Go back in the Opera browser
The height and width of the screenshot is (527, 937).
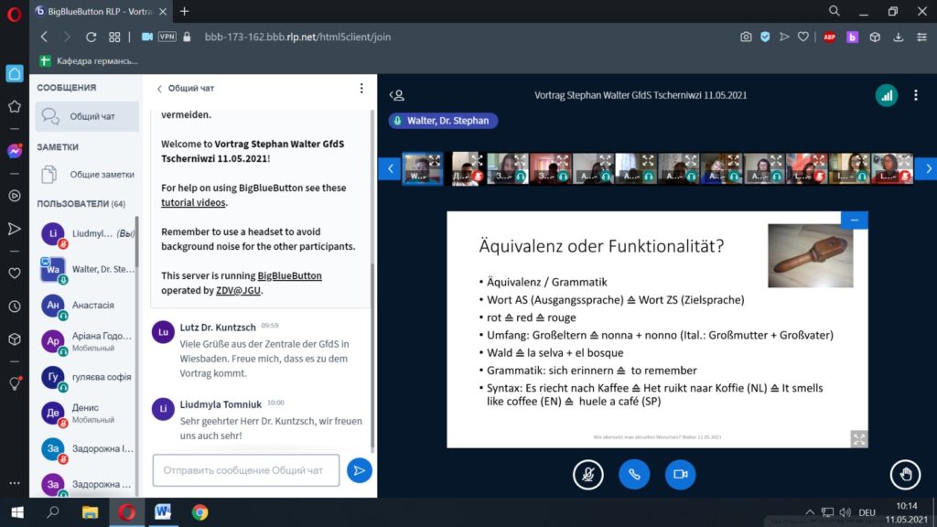pos(44,37)
